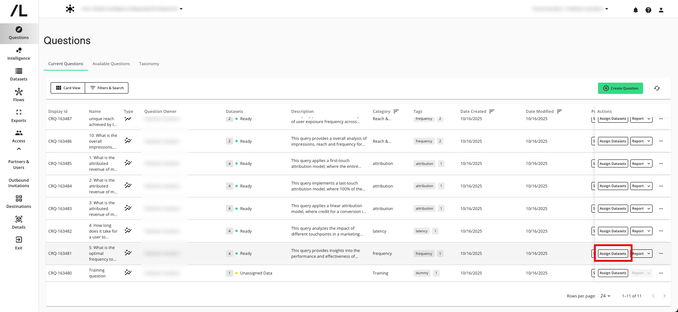Click Unassigned Data status text

256,273
